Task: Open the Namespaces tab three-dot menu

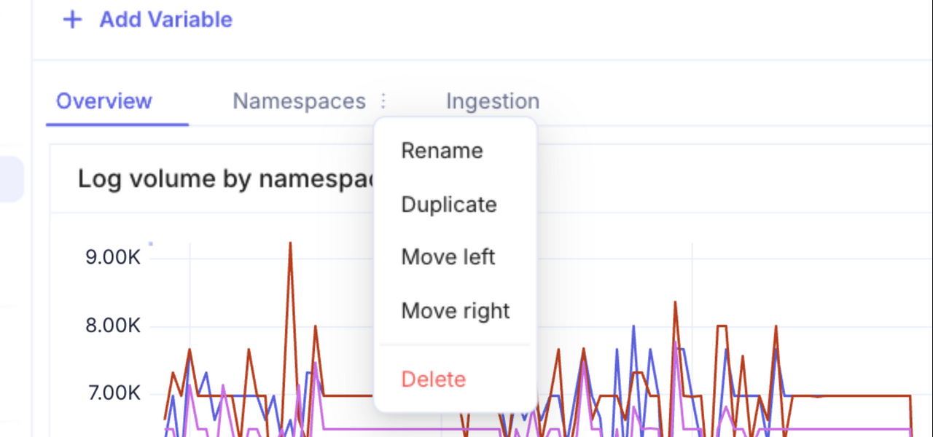Action: click(384, 101)
